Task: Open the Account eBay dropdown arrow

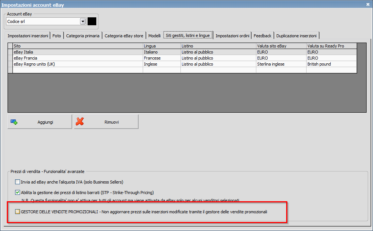Action: (x=83, y=21)
